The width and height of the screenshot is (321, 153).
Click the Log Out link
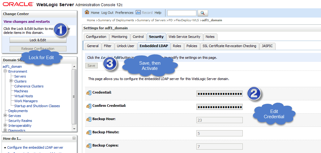pyautogui.click(x=107, y=13)
